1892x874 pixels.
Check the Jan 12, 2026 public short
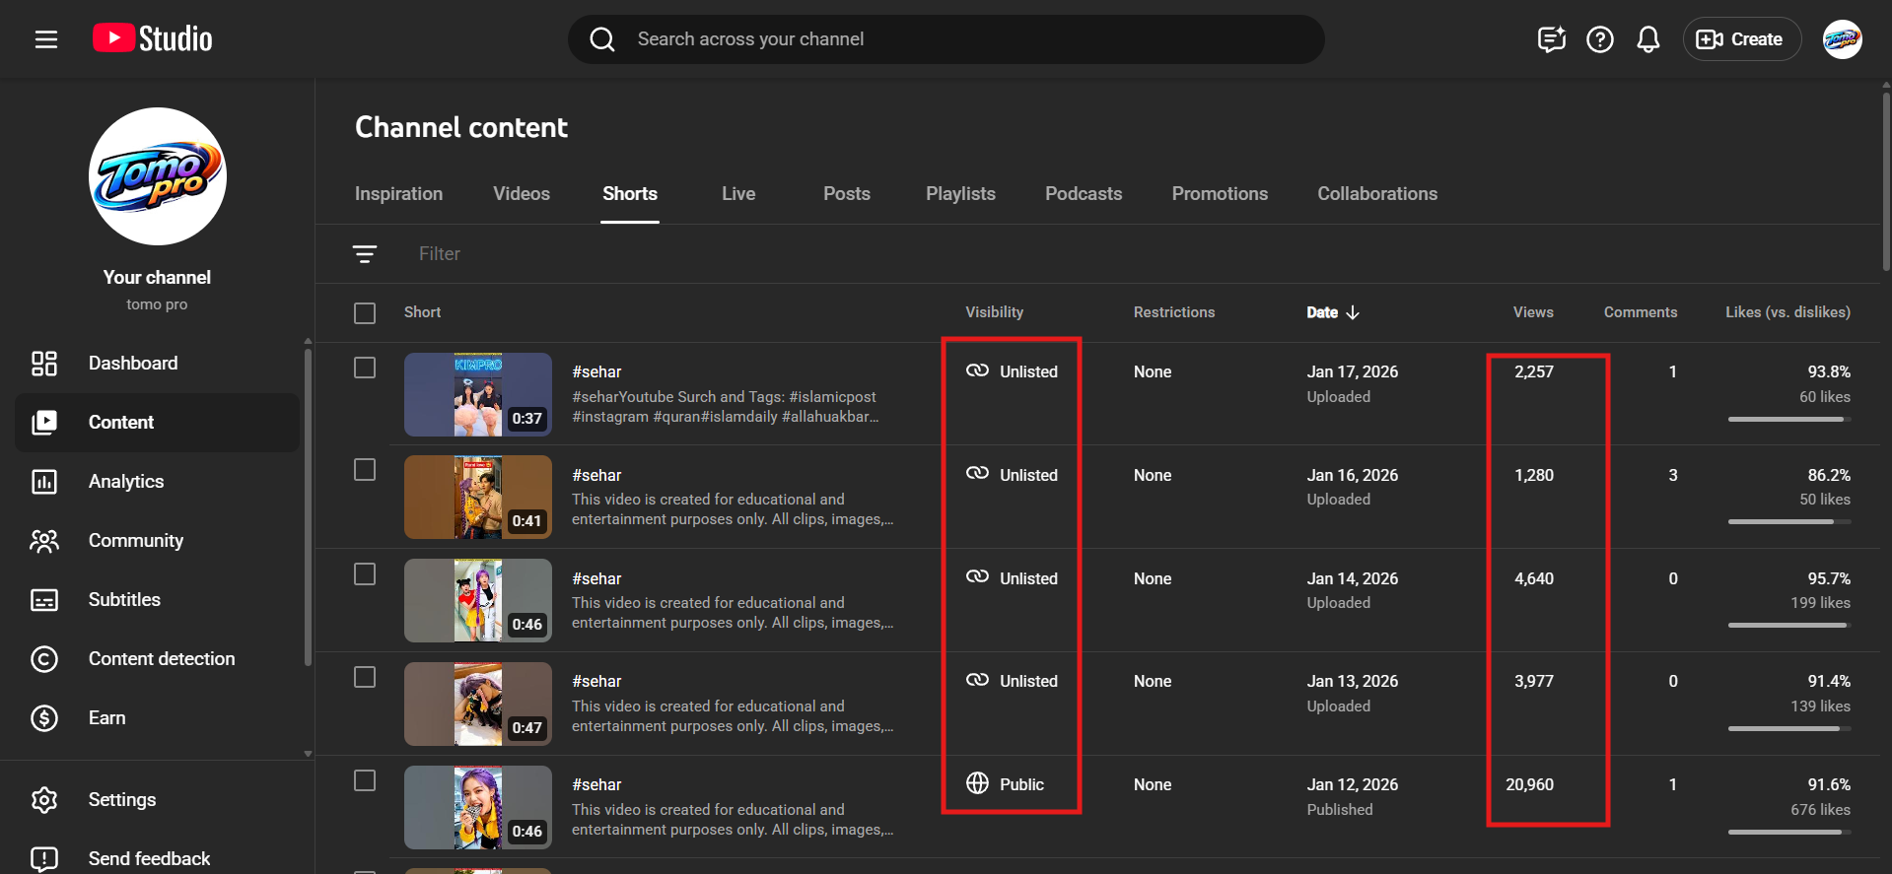point(365,780)
